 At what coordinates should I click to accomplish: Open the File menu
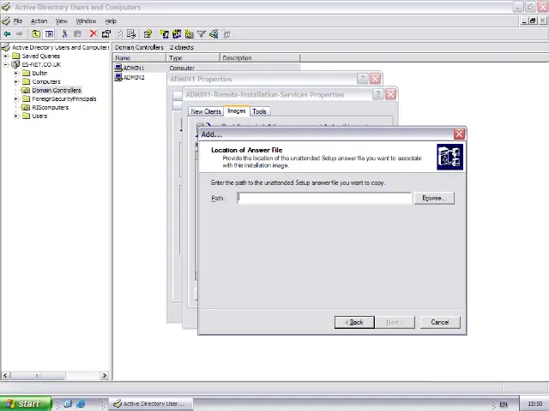[18, 21]
